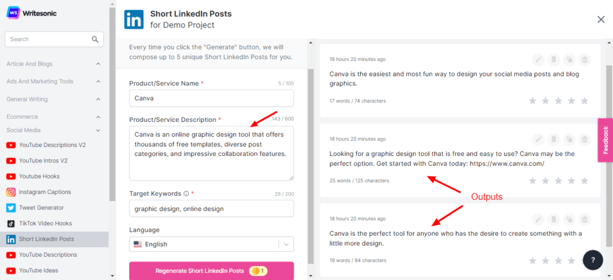Click the form panel vertical scrollbar
Image resolution: width=613 pixels, height=280 pixels.
click(x=311, y=166)
